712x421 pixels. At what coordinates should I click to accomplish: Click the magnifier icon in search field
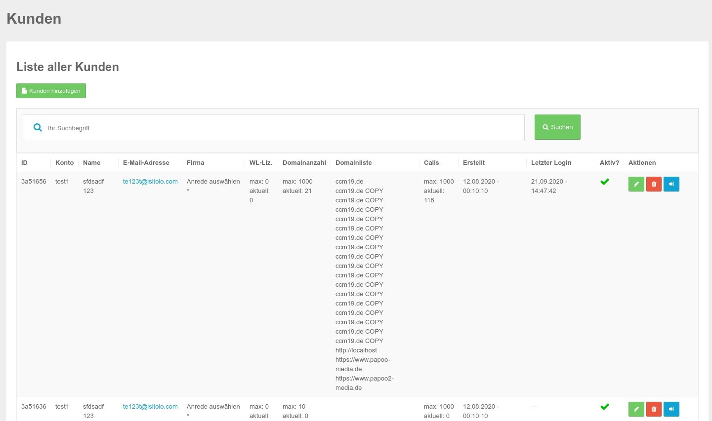(x=38, y=128)
